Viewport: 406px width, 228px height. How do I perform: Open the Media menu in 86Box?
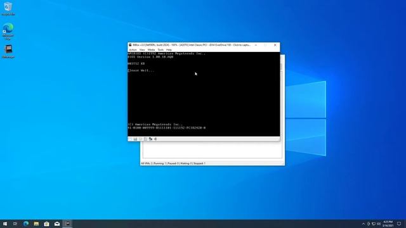[x=151, y=49]
